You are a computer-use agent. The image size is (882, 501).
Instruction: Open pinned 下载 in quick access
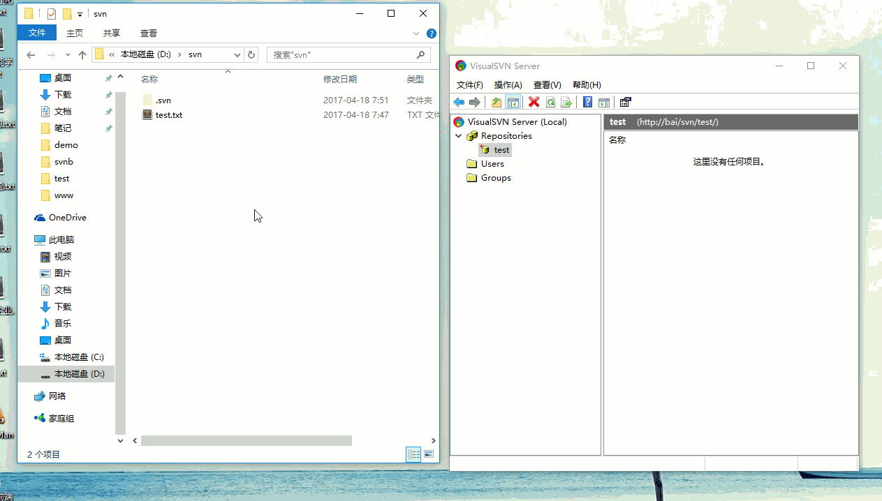[x=63, y=95]
